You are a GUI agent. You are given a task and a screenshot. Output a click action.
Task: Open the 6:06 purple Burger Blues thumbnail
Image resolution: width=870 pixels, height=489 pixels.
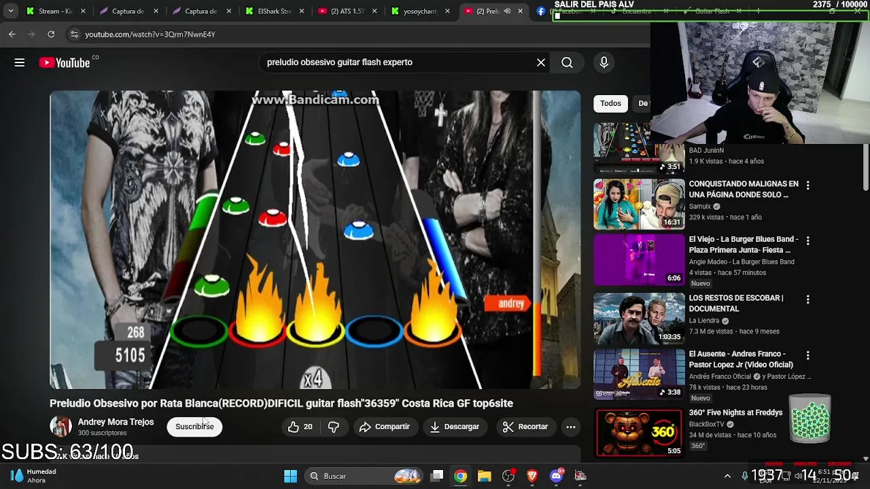tap(639, 260)
